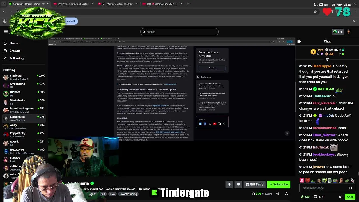Screen dimensions: 359x202
Task: Go to Home in sidebar
Action: [x=11, y=43]
